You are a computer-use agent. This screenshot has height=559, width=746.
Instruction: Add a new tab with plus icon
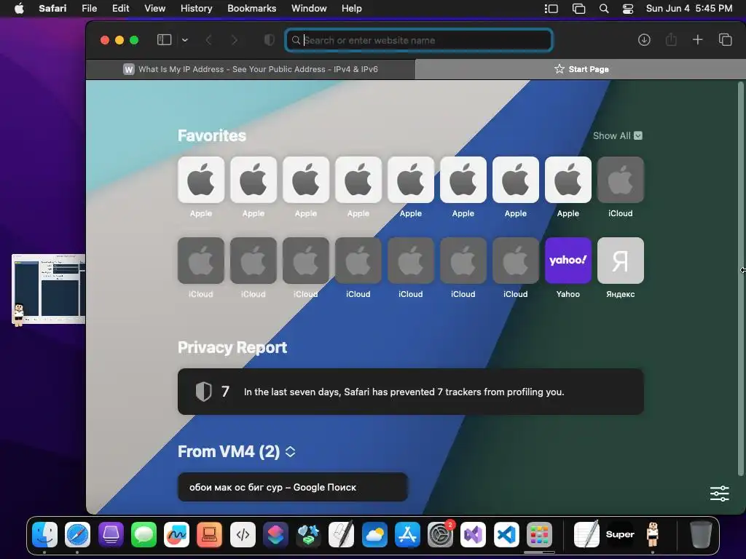coord(697,40)
